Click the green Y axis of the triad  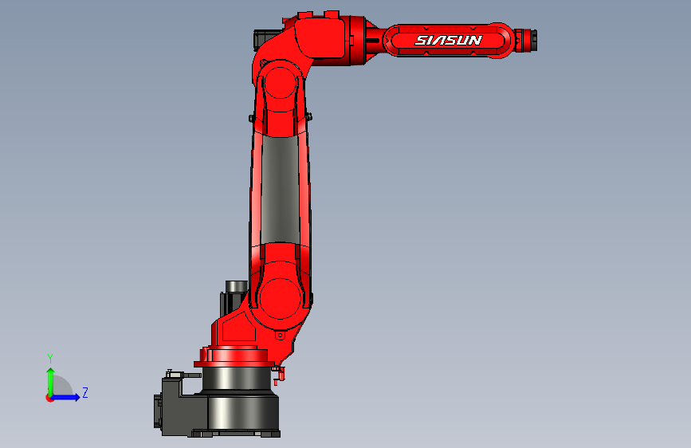pos(51,383)
